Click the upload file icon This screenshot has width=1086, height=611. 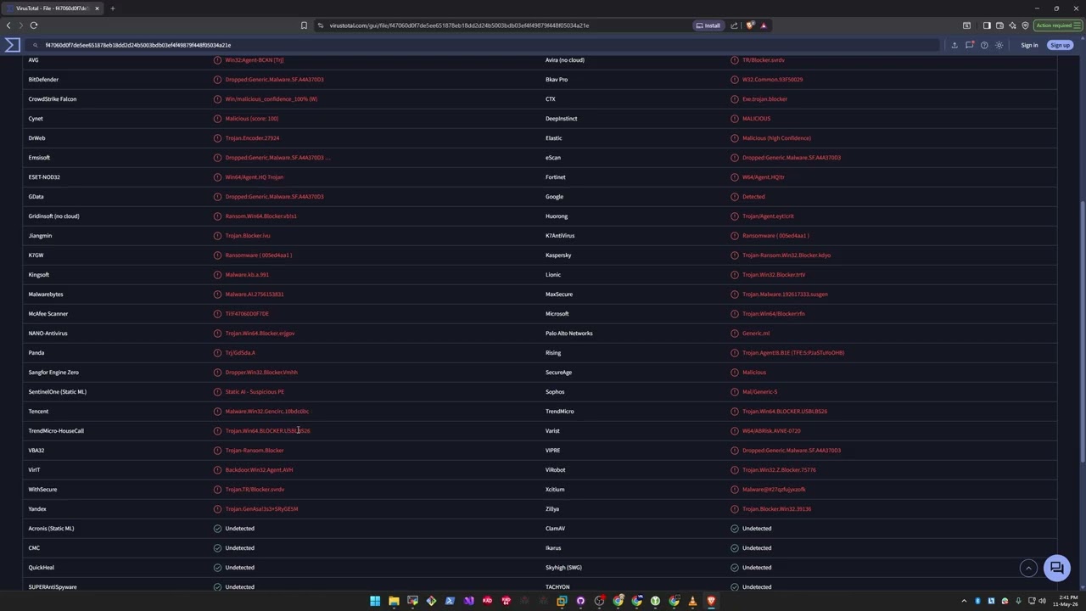(x=954, y=45)
